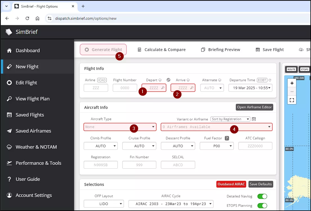This screenshot has width=311, height=211.
Task: Click the Flight Number input field
Action: pos(125,88)
